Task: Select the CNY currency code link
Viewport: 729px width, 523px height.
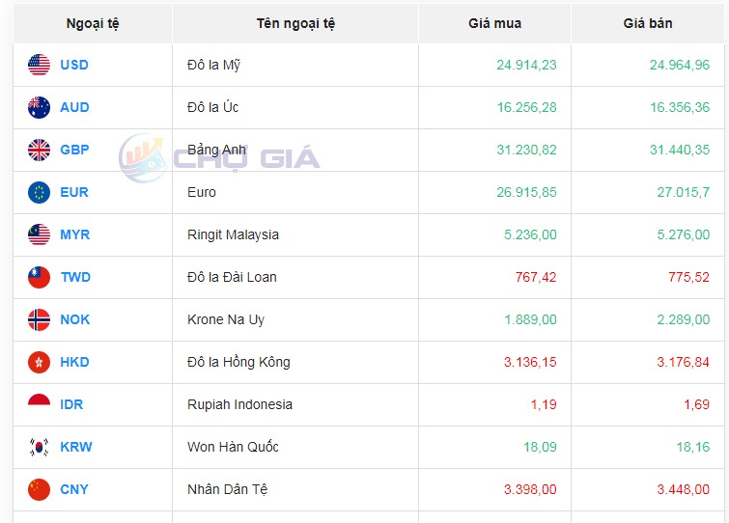Action: [74, 489]
